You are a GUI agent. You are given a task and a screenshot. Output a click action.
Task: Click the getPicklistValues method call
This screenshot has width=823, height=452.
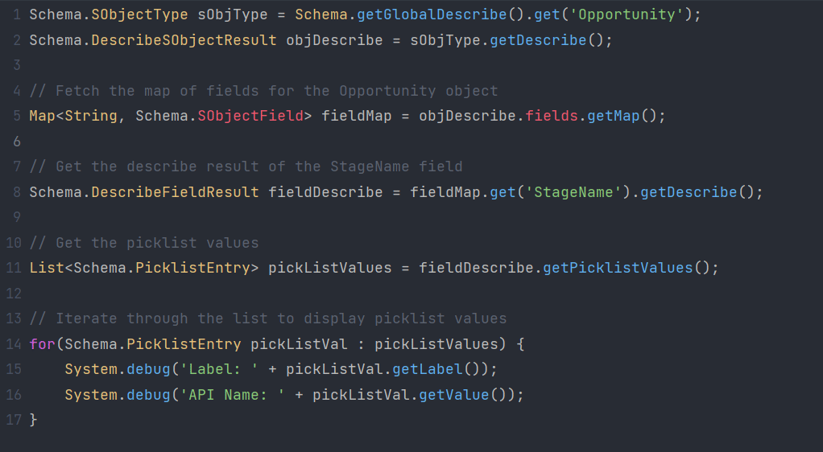618,268
